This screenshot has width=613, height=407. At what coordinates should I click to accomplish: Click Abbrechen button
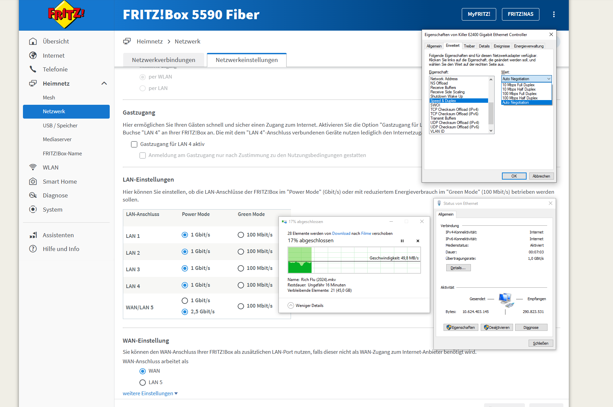(541, 176)
